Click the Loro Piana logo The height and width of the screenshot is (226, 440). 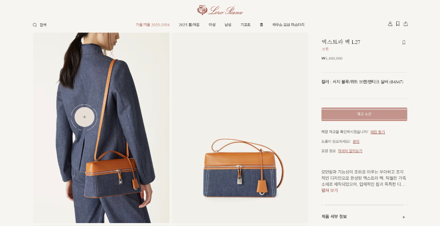[220, 10]
